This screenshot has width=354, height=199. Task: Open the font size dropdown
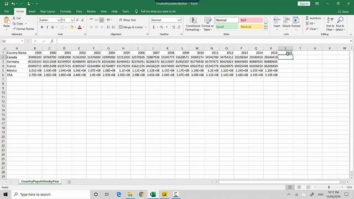(x=72, y=20)
